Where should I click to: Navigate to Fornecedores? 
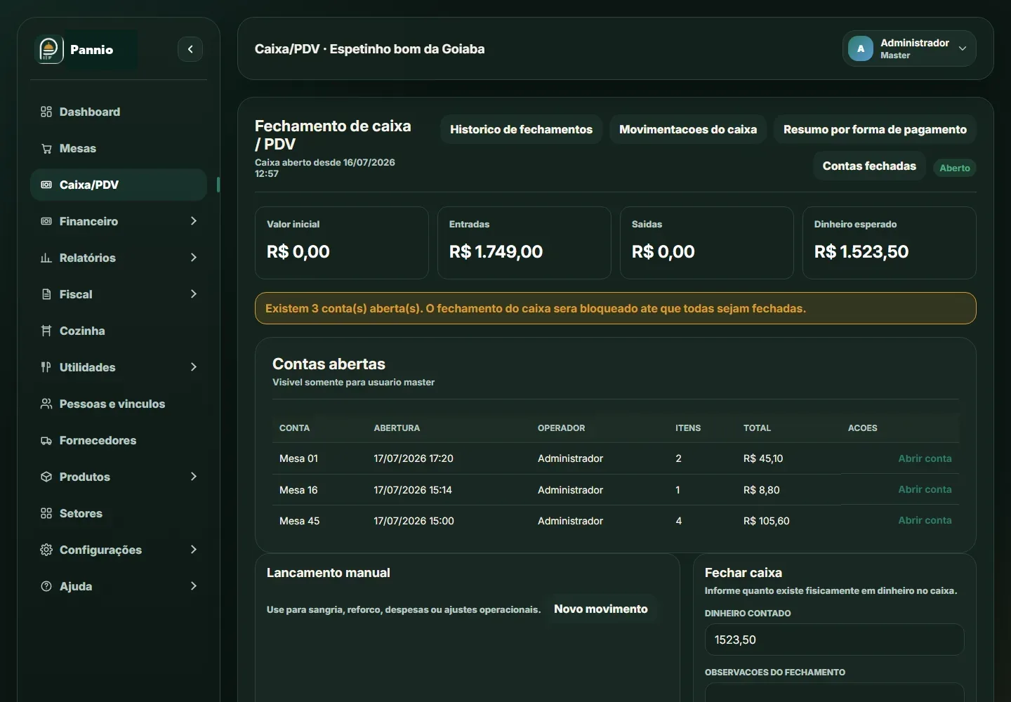pyautogui.click(x=119, y=440)
